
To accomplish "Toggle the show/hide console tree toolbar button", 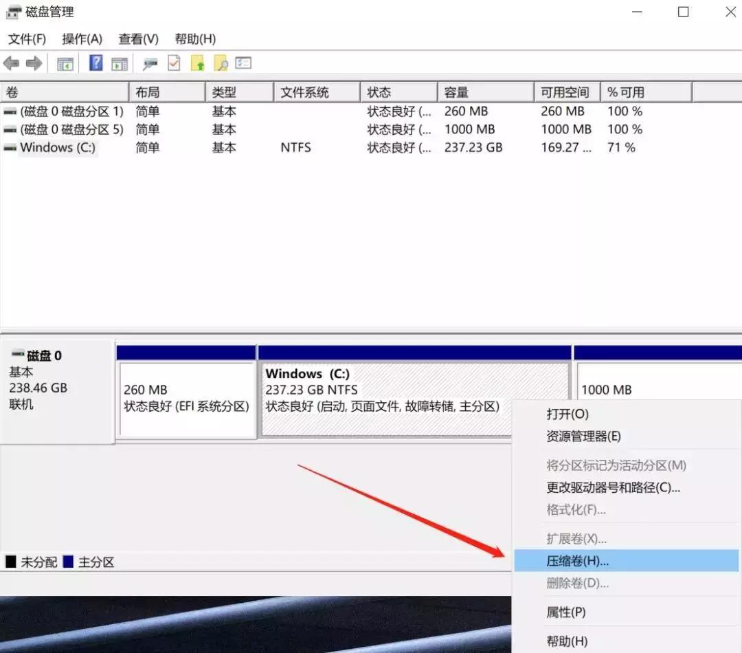I will pyautogui.click(x=65, y=63).
